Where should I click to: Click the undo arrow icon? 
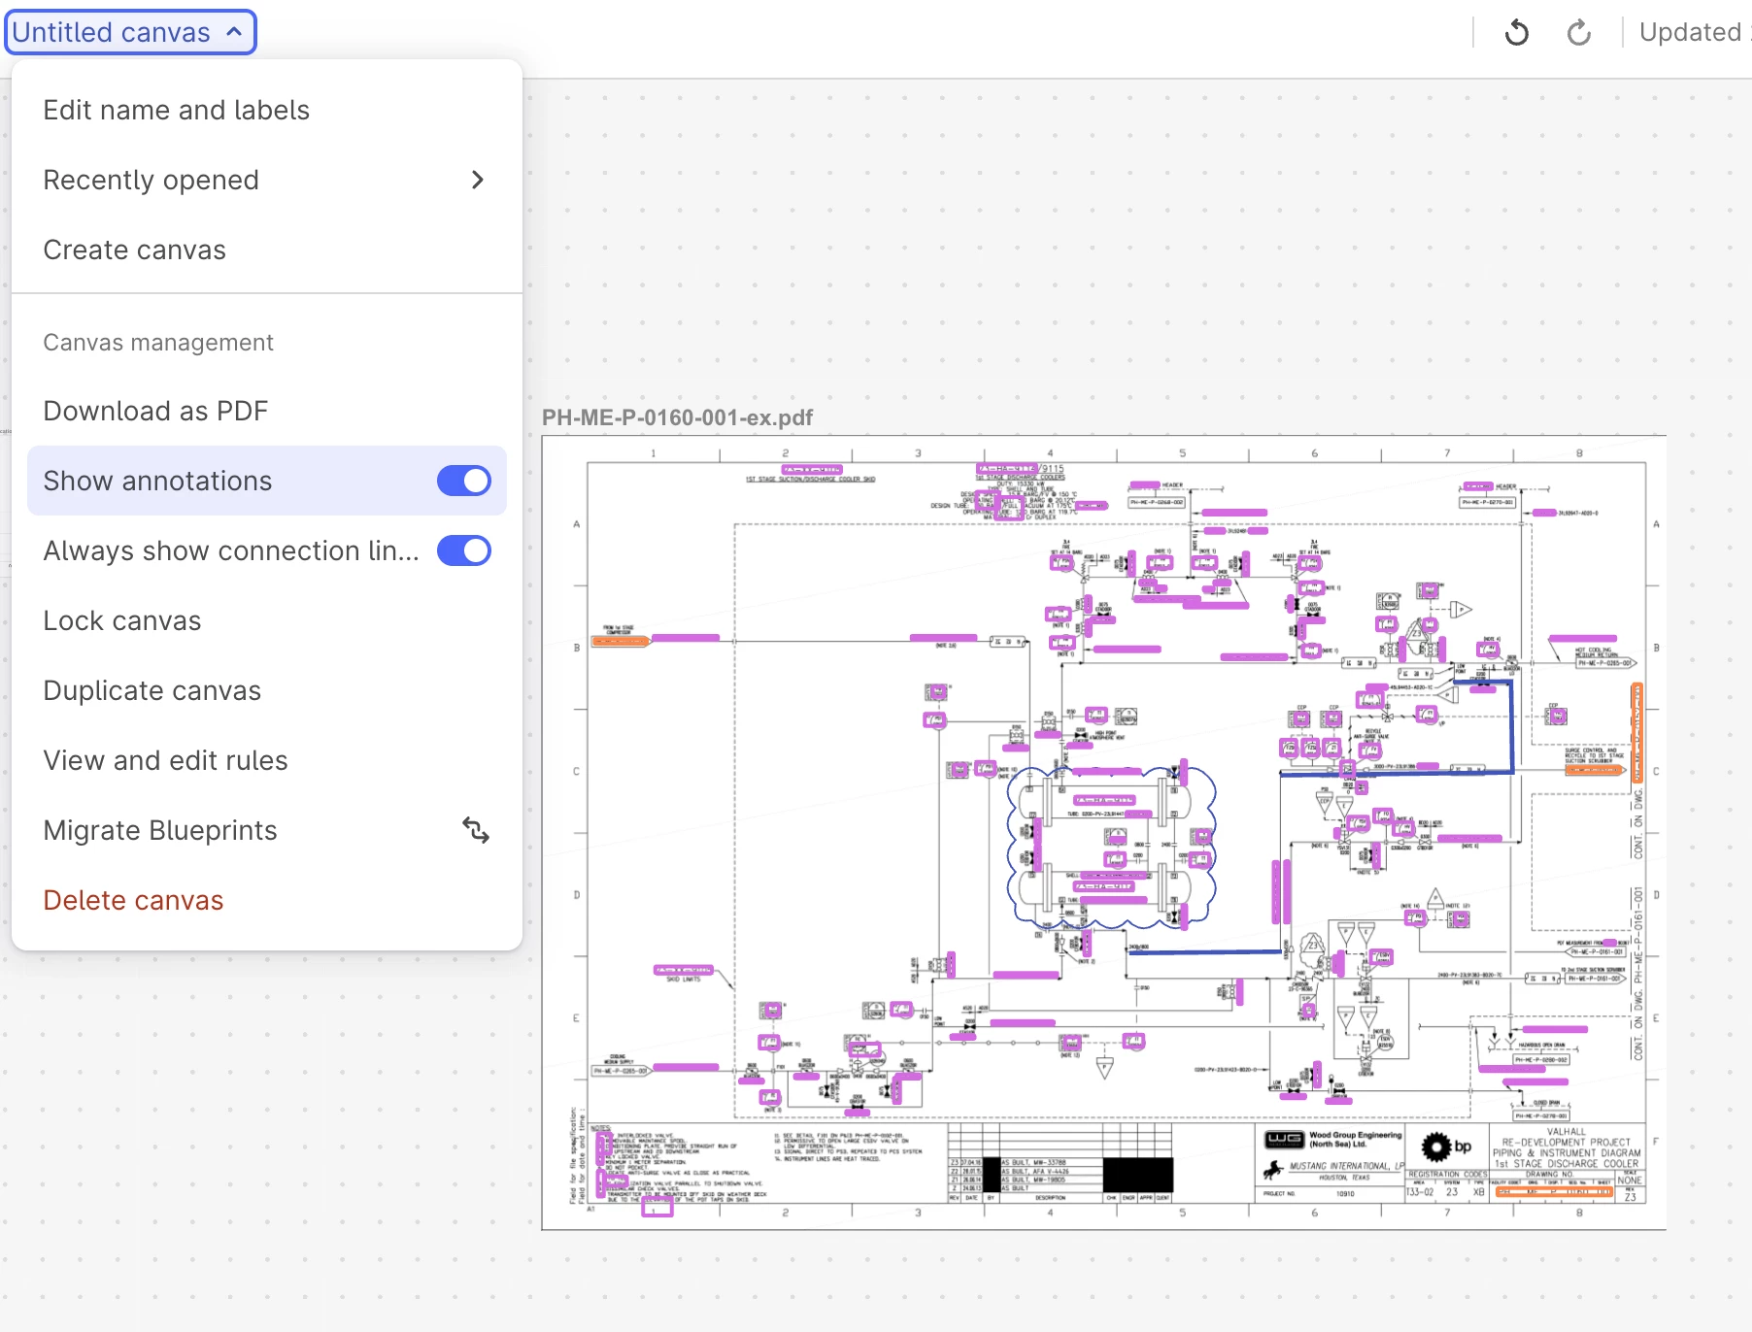(x=1516, y=33)
